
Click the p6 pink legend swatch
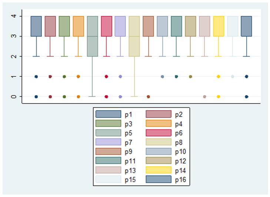(x=159, y=132)
